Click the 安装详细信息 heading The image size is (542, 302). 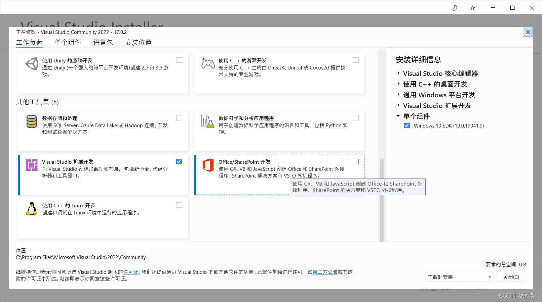(x=418, y=60)
